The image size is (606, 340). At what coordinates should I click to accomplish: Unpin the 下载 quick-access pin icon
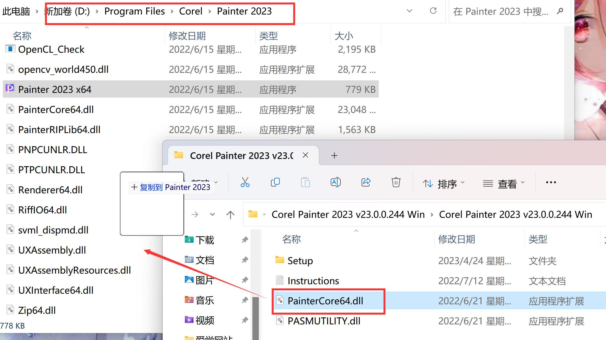click(x=245, y=240)
